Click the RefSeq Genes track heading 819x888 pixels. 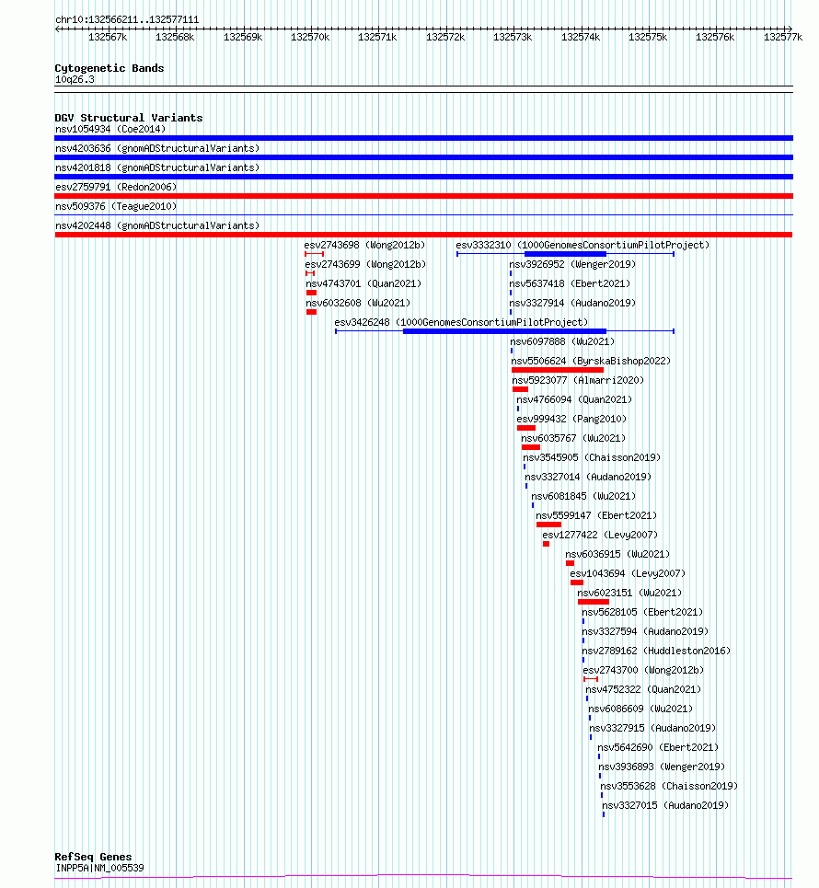[x=93, y=857]
